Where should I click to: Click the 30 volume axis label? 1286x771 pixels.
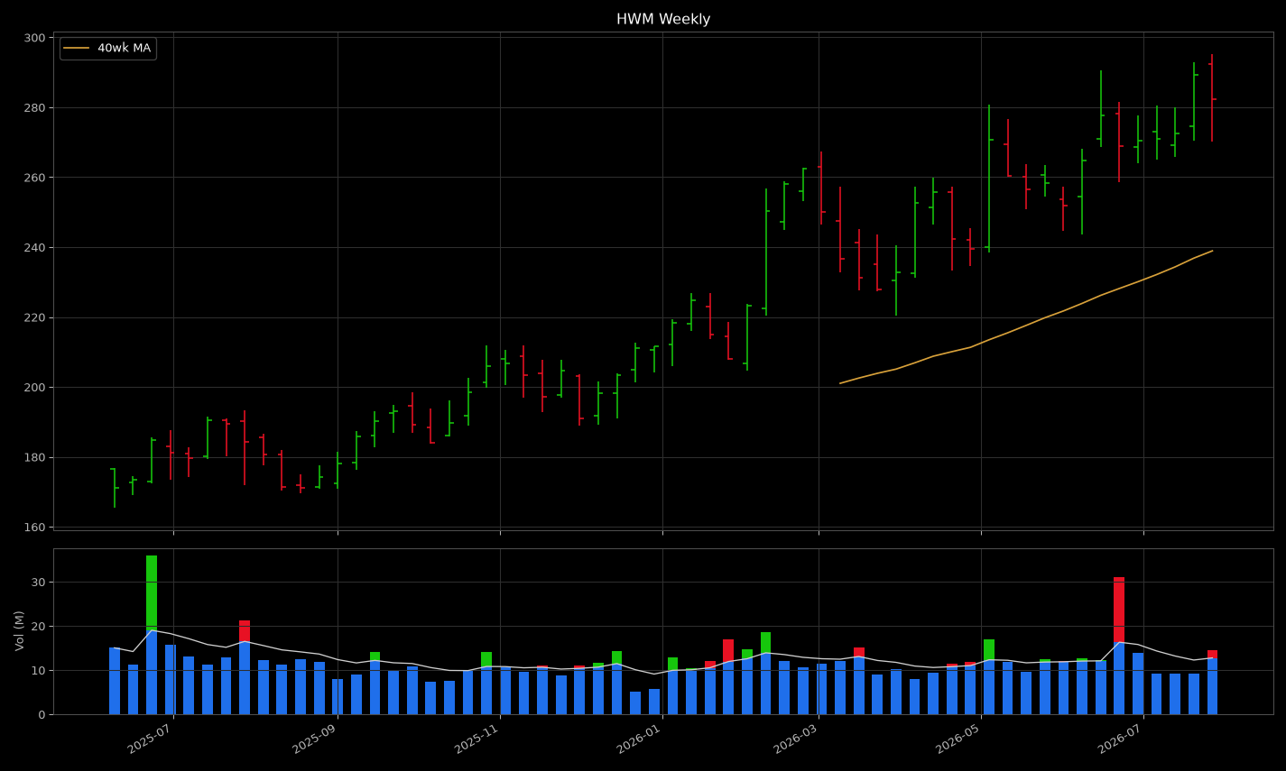click(x=39, y=583)
